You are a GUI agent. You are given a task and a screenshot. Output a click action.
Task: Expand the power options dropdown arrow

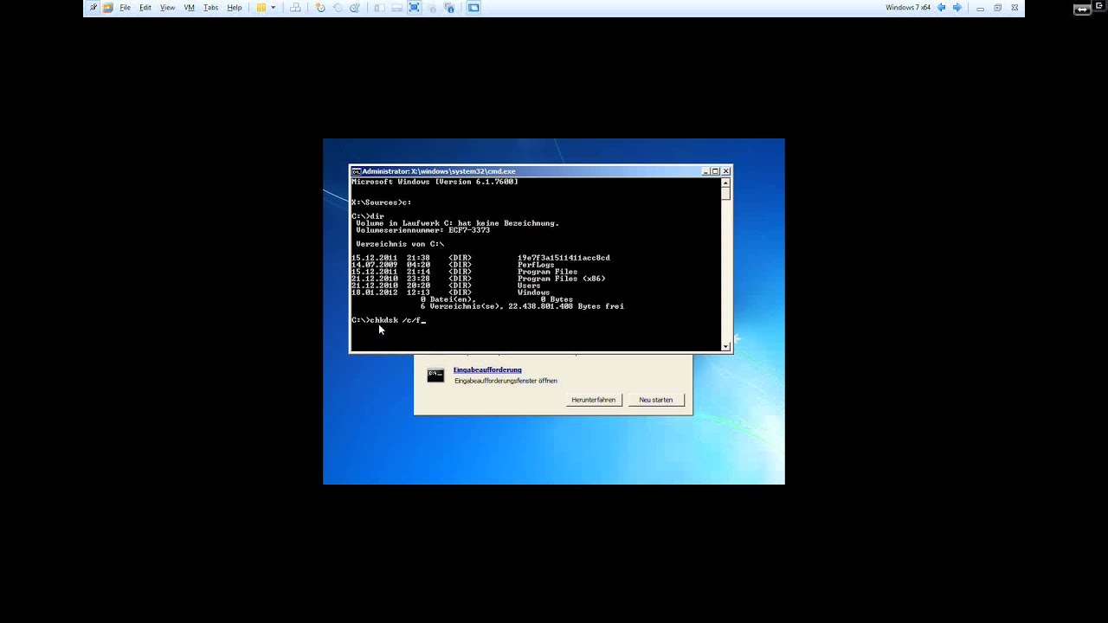[x=273, y=8]
